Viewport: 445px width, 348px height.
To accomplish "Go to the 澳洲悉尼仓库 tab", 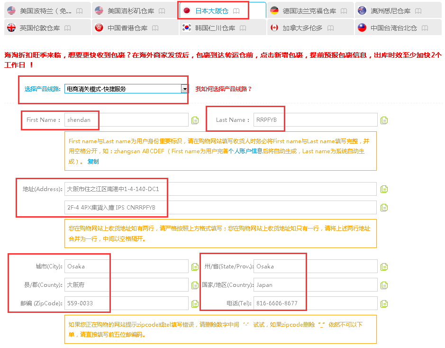I will pyautogui.click(x=390, y=11).
